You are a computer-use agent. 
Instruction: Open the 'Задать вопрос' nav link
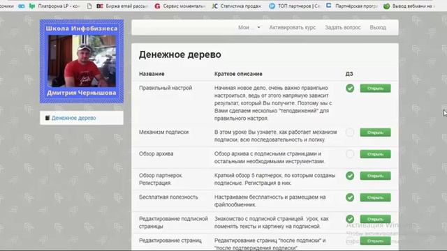[343, 28]
